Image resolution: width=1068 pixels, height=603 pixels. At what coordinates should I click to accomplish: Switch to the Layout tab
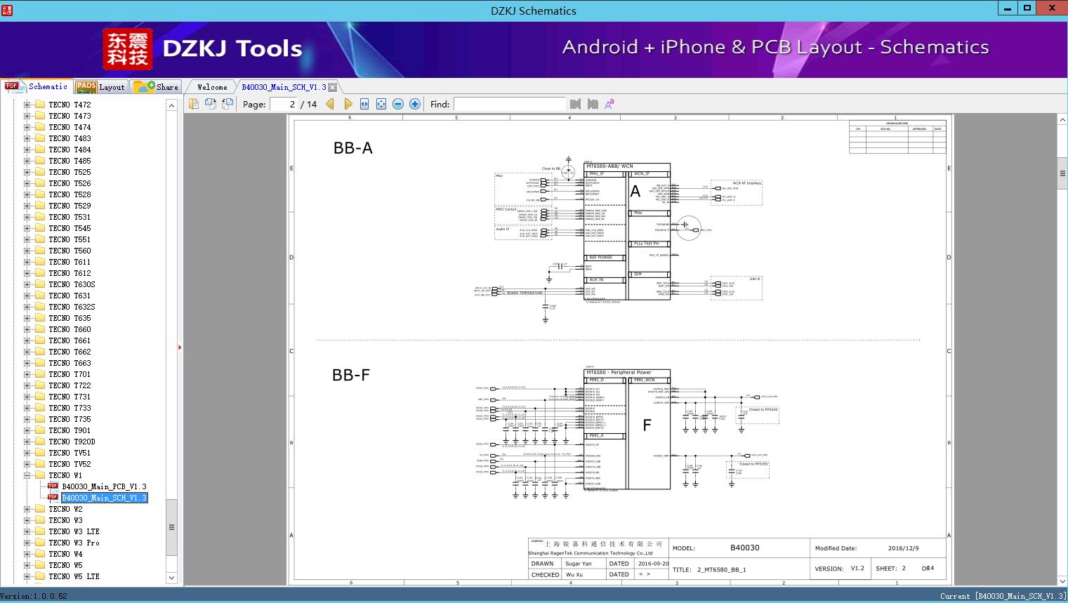click(x=100, y=87)
